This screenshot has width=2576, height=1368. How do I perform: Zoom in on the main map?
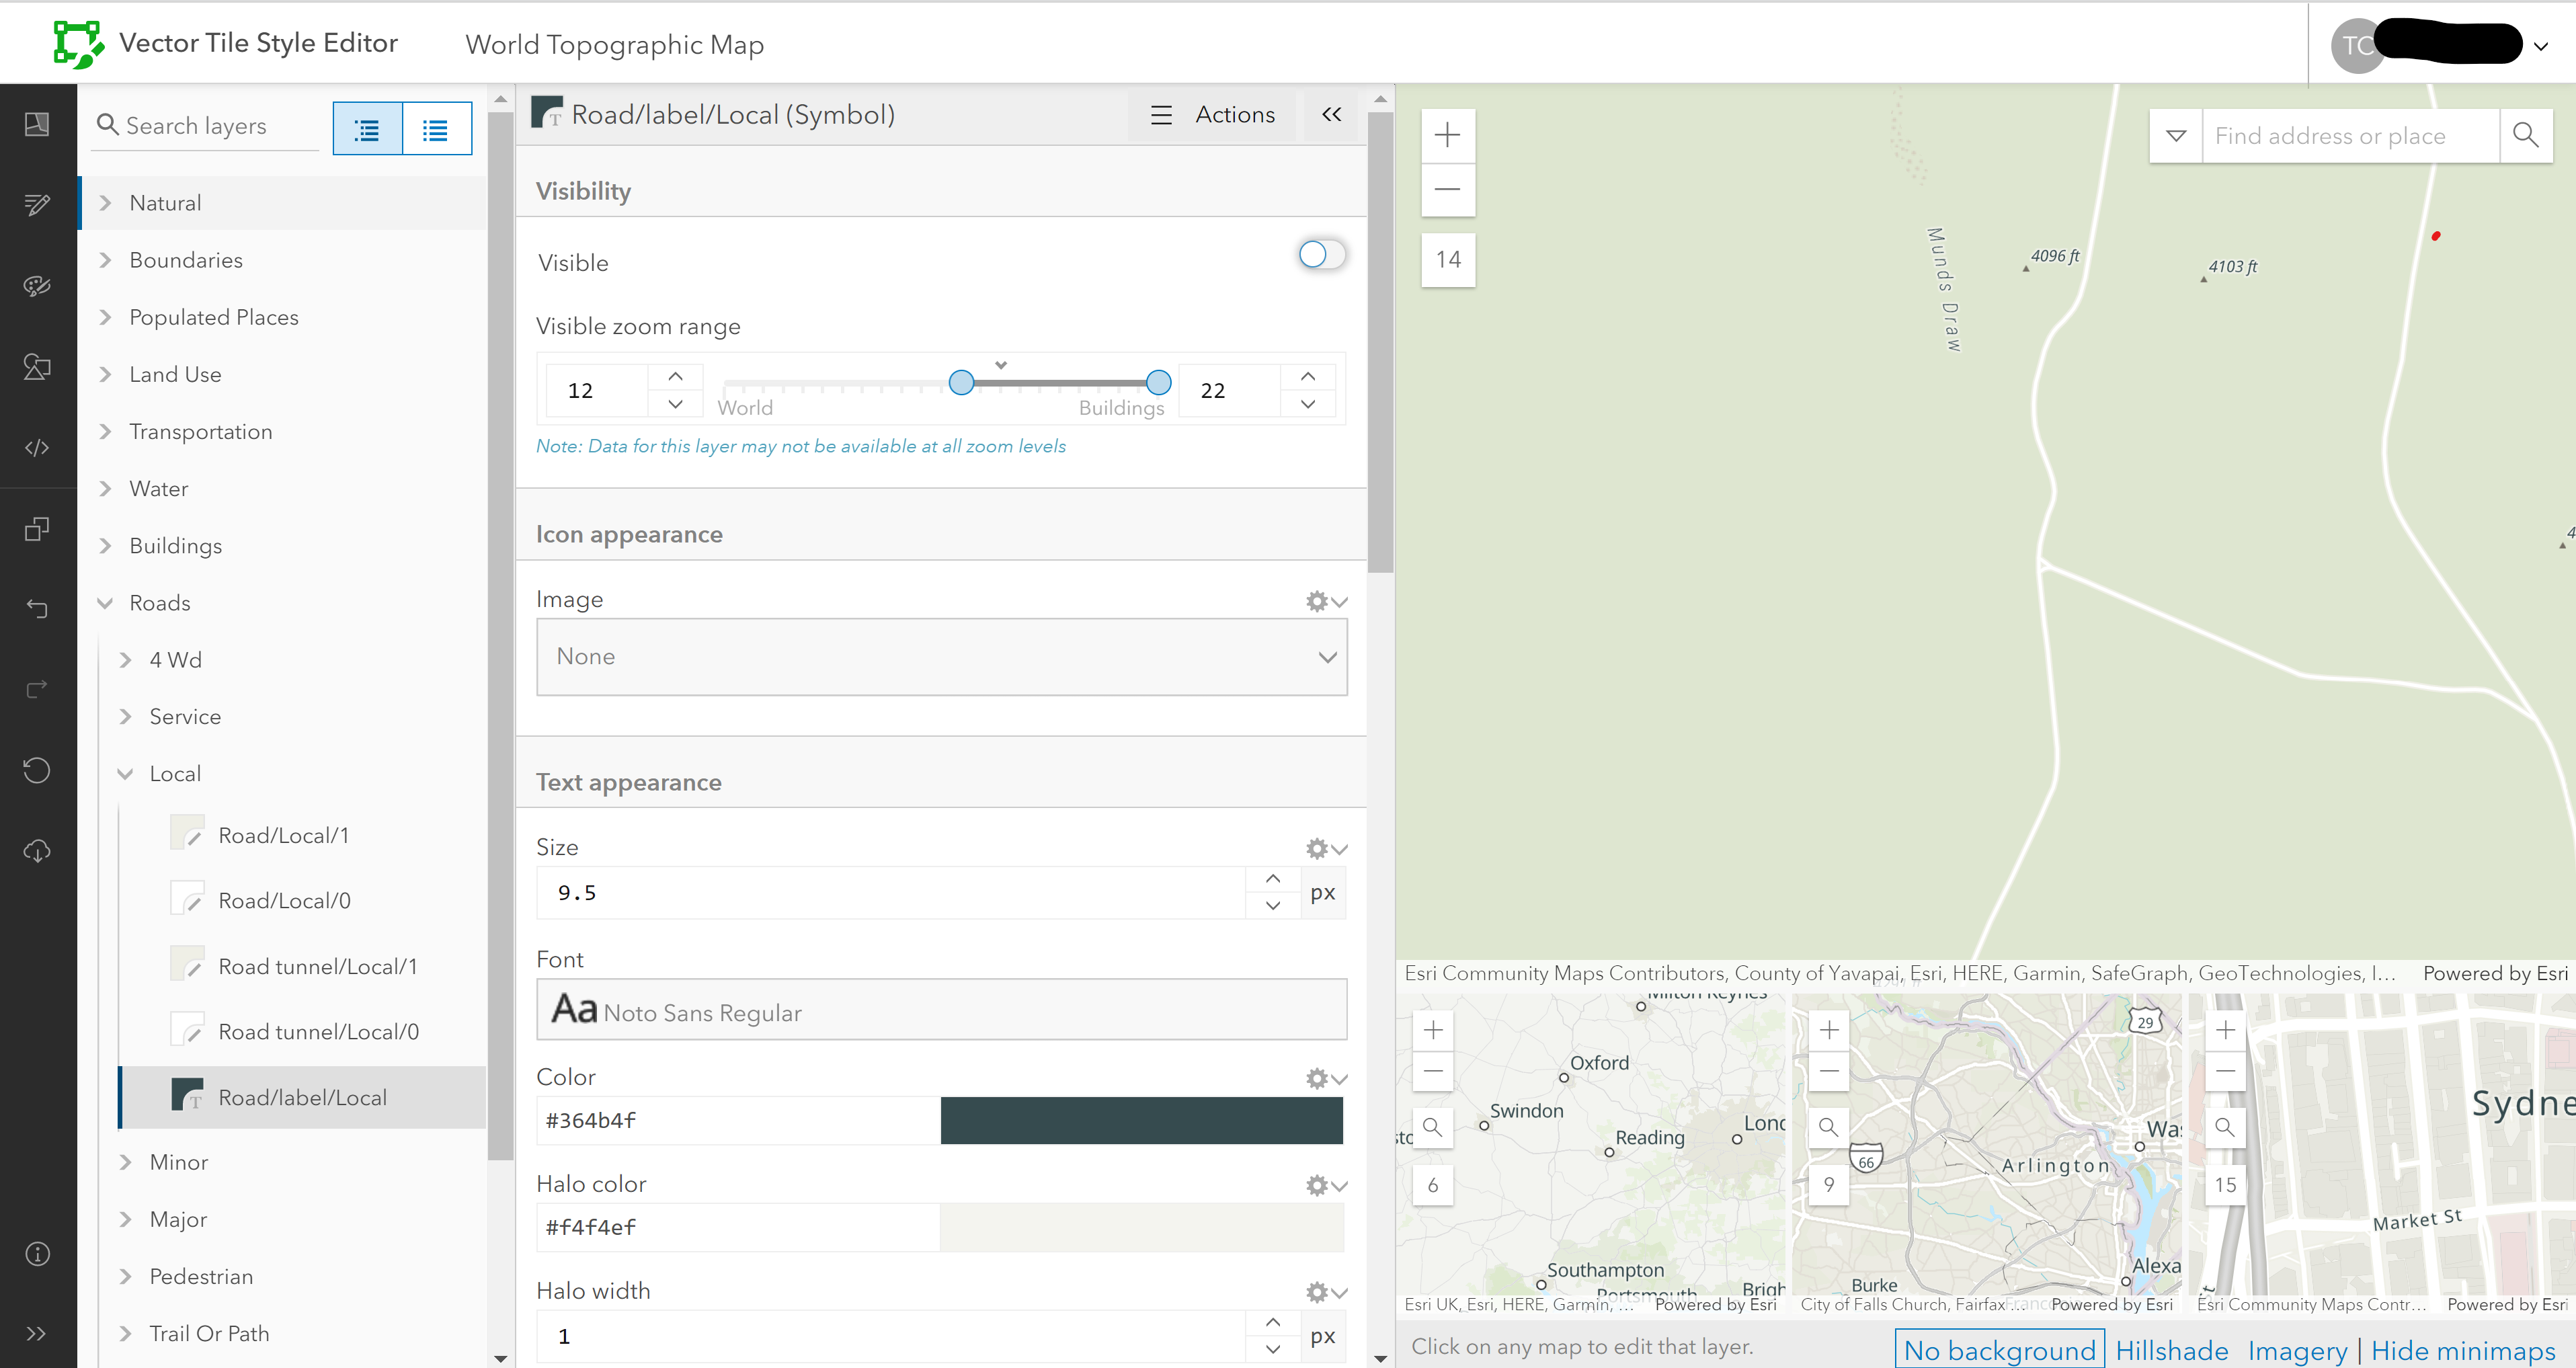pos(1447,135)
